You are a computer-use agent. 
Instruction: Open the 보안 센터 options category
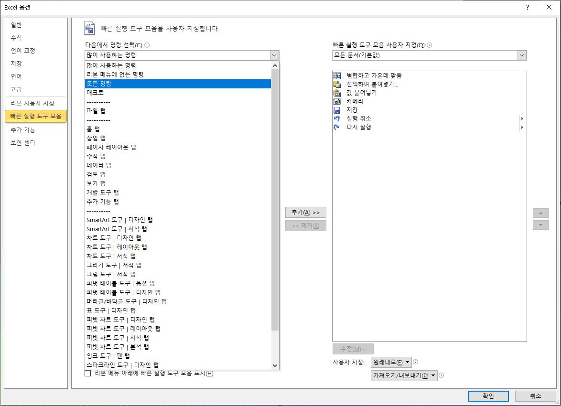[x=35, y=143]
